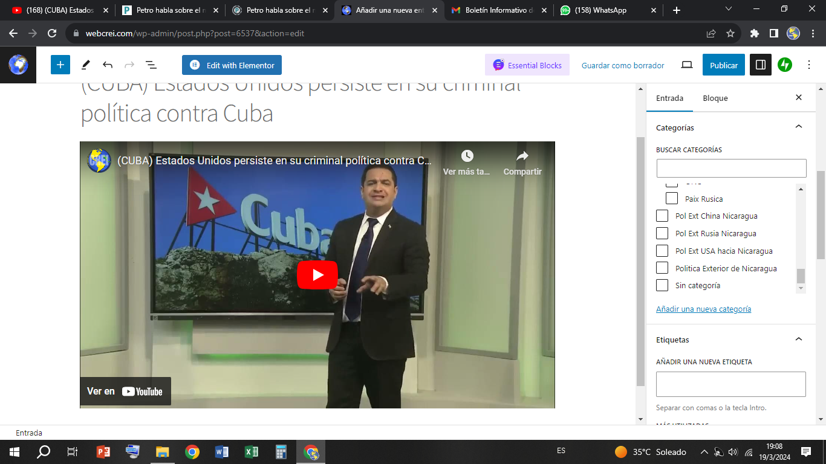Screen dimensions: 826x464
Task: Check Pol Ext Rusia Nicaragua category
Action: click(x=662, y=233)
